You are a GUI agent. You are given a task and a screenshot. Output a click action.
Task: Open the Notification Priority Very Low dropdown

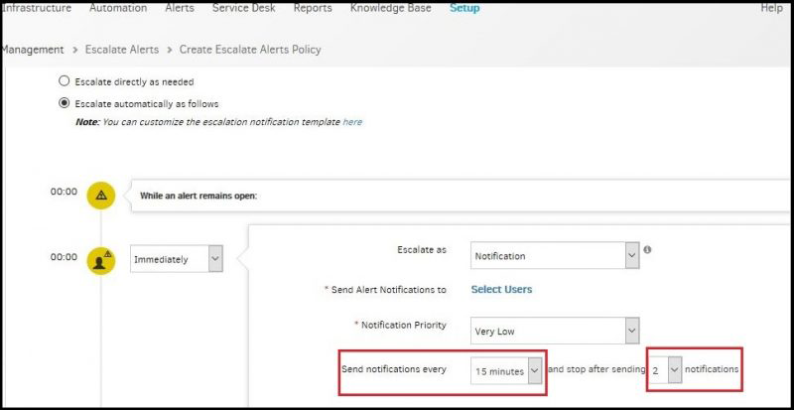pos(555,331)
